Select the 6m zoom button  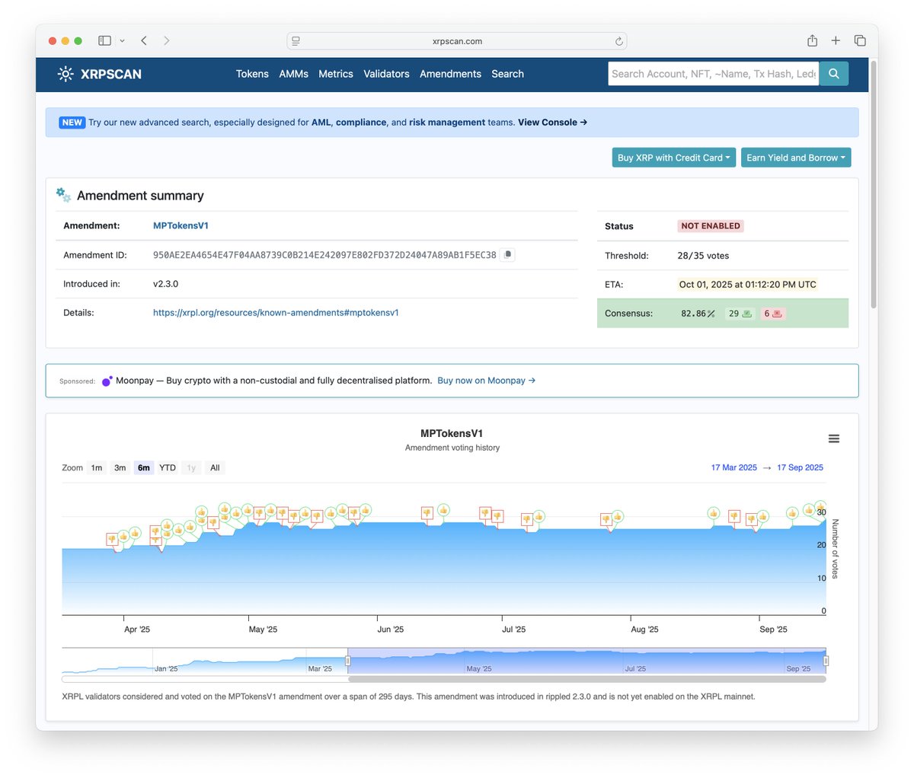[x=143, y=467]
